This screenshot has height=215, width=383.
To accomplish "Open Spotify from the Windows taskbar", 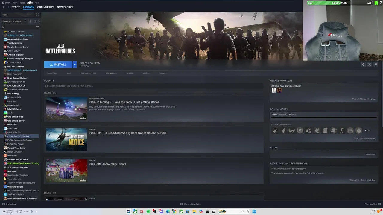I will pos(148,211).
